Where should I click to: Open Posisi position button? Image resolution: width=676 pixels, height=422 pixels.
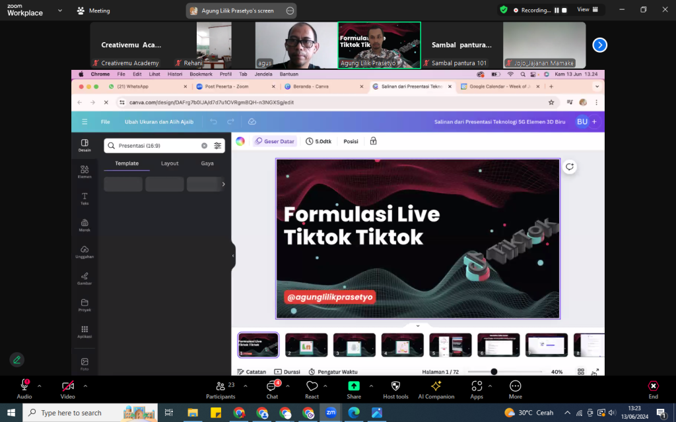coord(351,141)
